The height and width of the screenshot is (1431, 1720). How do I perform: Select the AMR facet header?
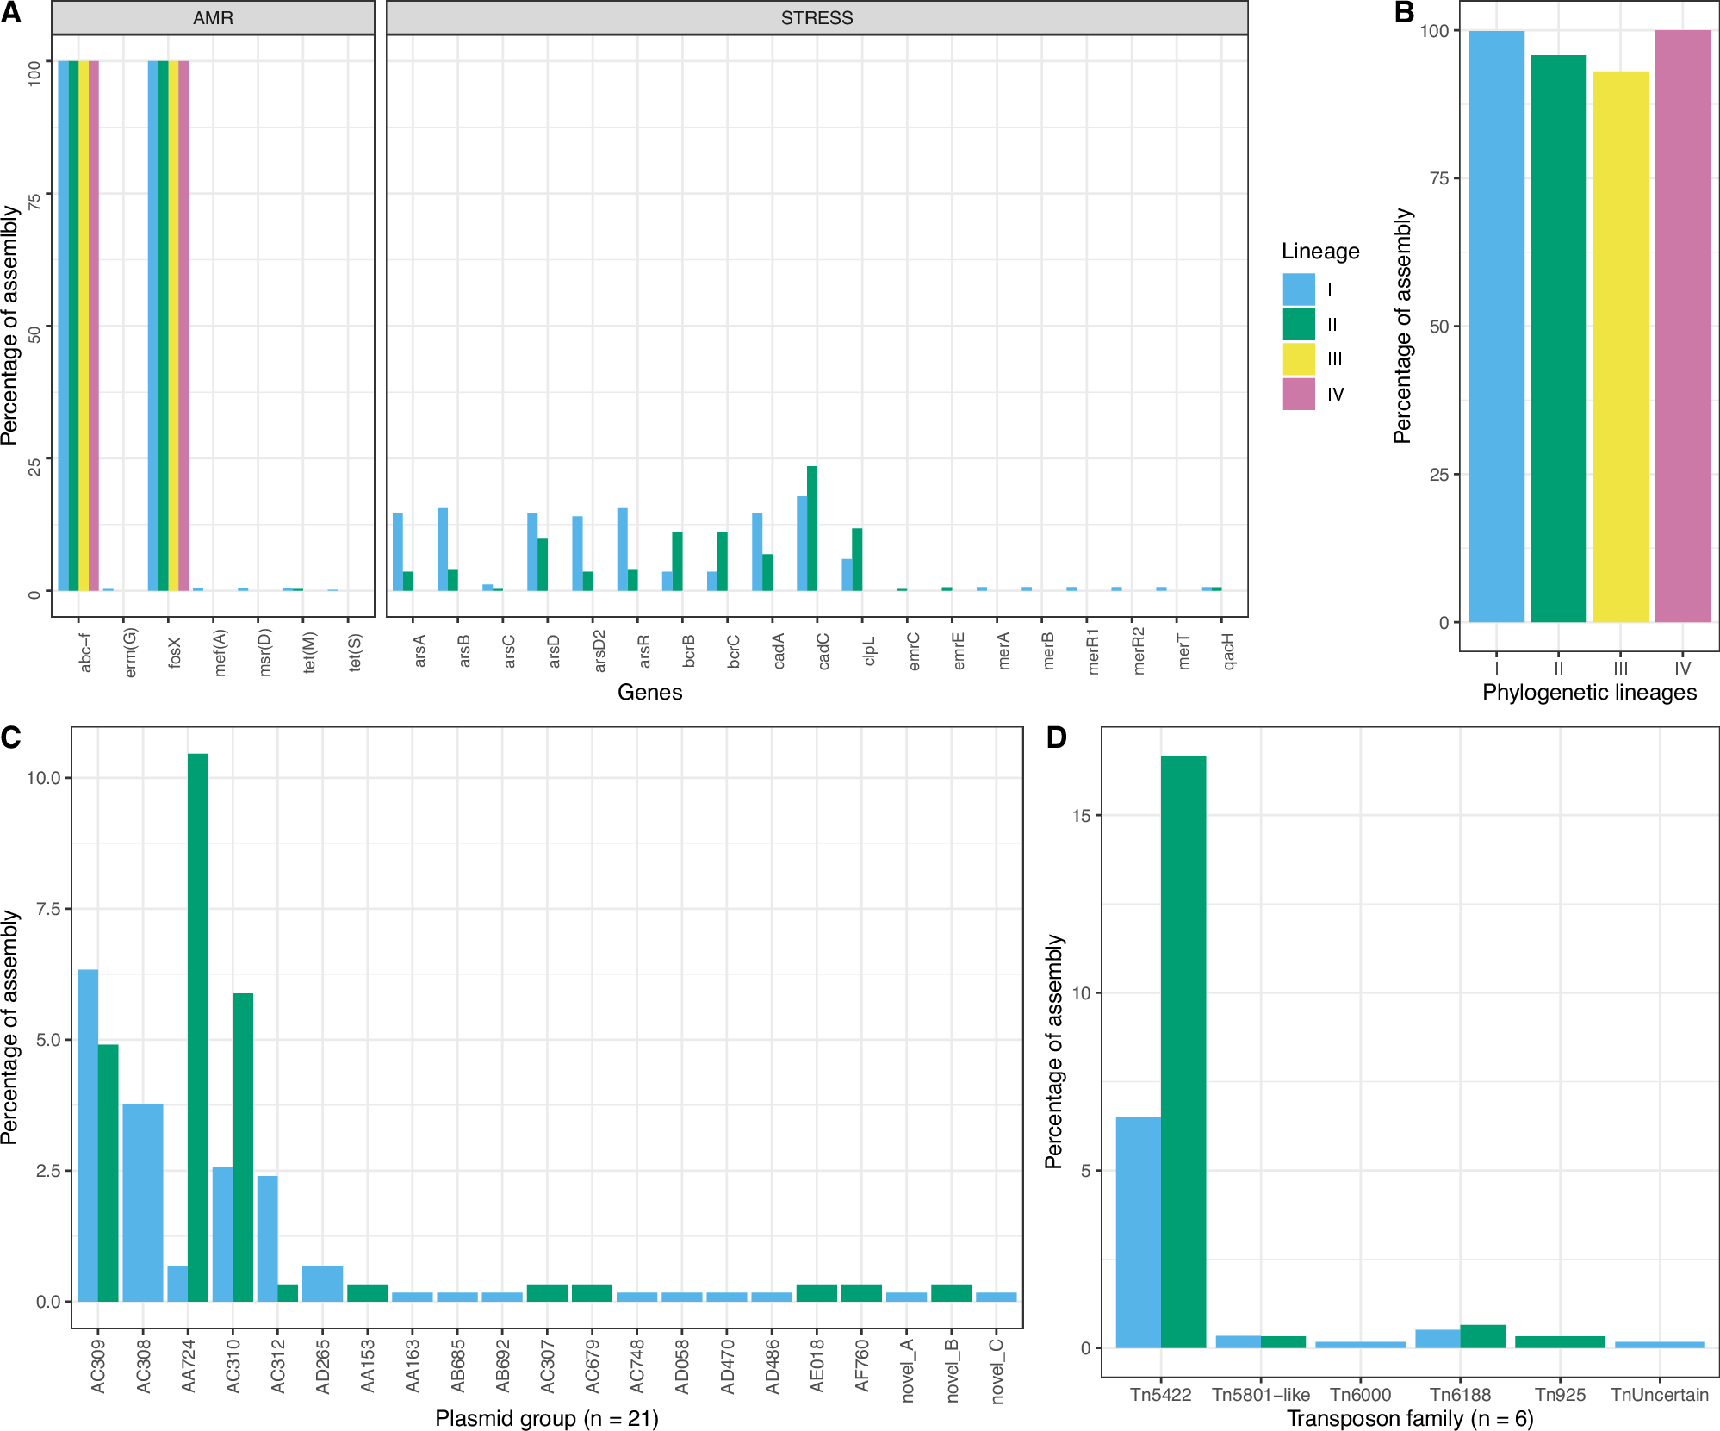coord(213,17)
